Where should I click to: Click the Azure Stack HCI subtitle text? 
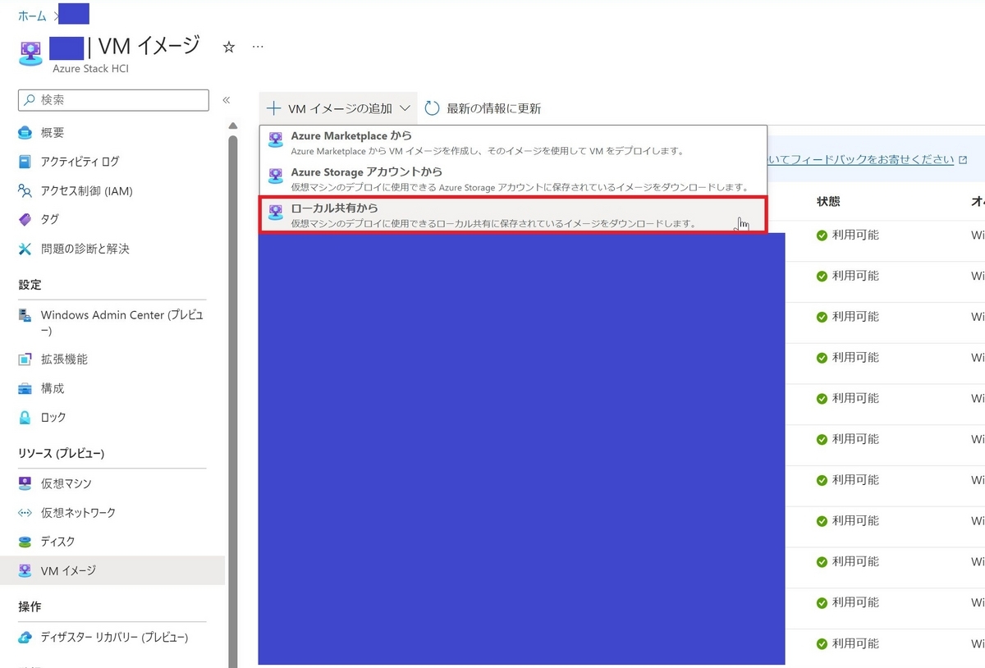point(90,69)
